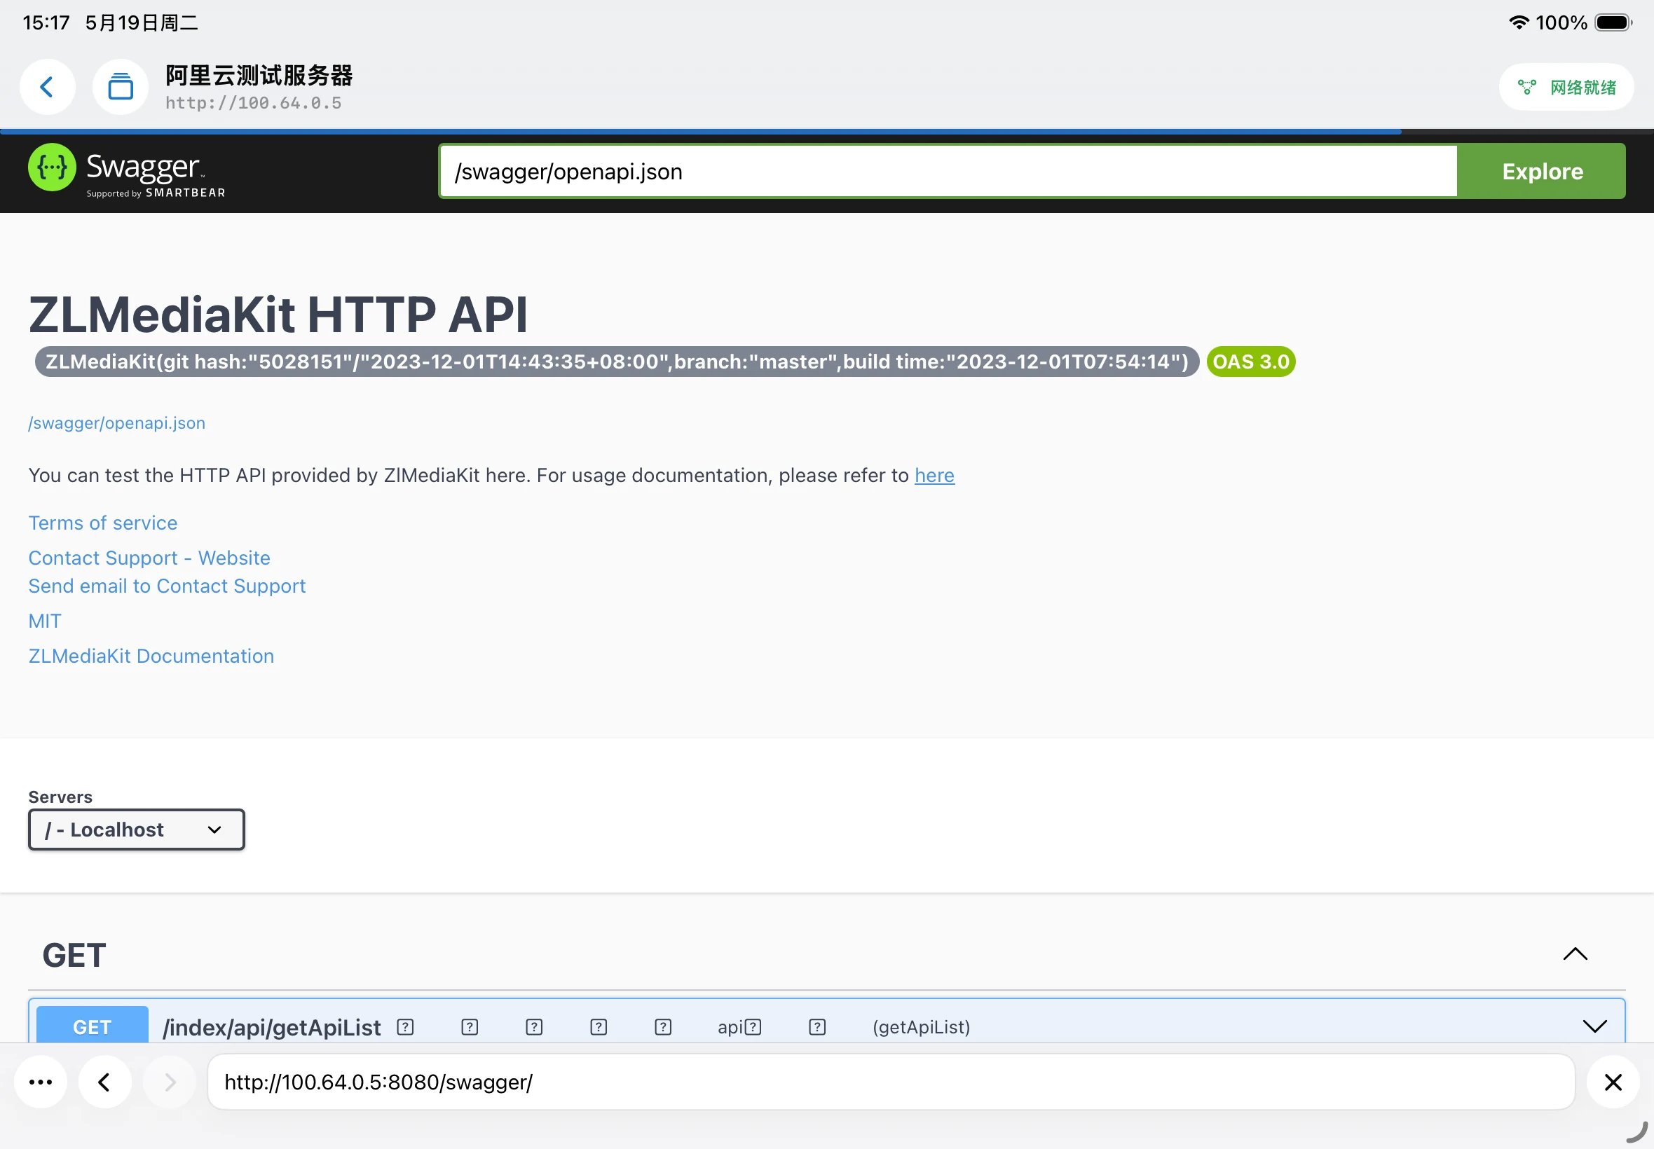Click the ZLMediaKit git hash version badge
1654x1149 pixels.
616,362
